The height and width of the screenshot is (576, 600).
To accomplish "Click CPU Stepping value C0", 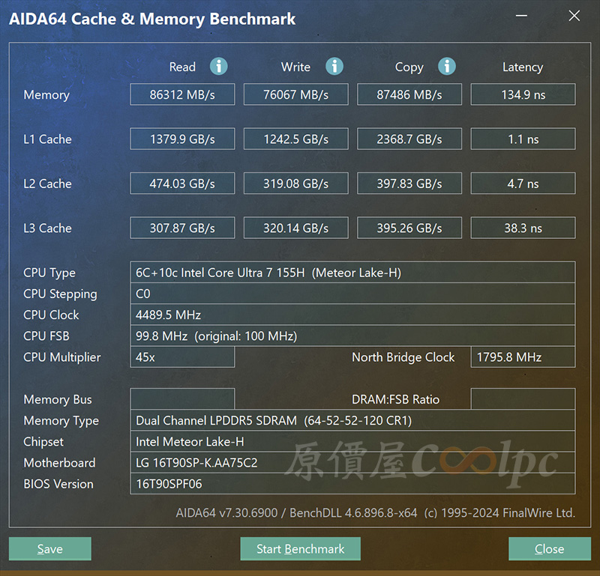I will coord(352,294).
